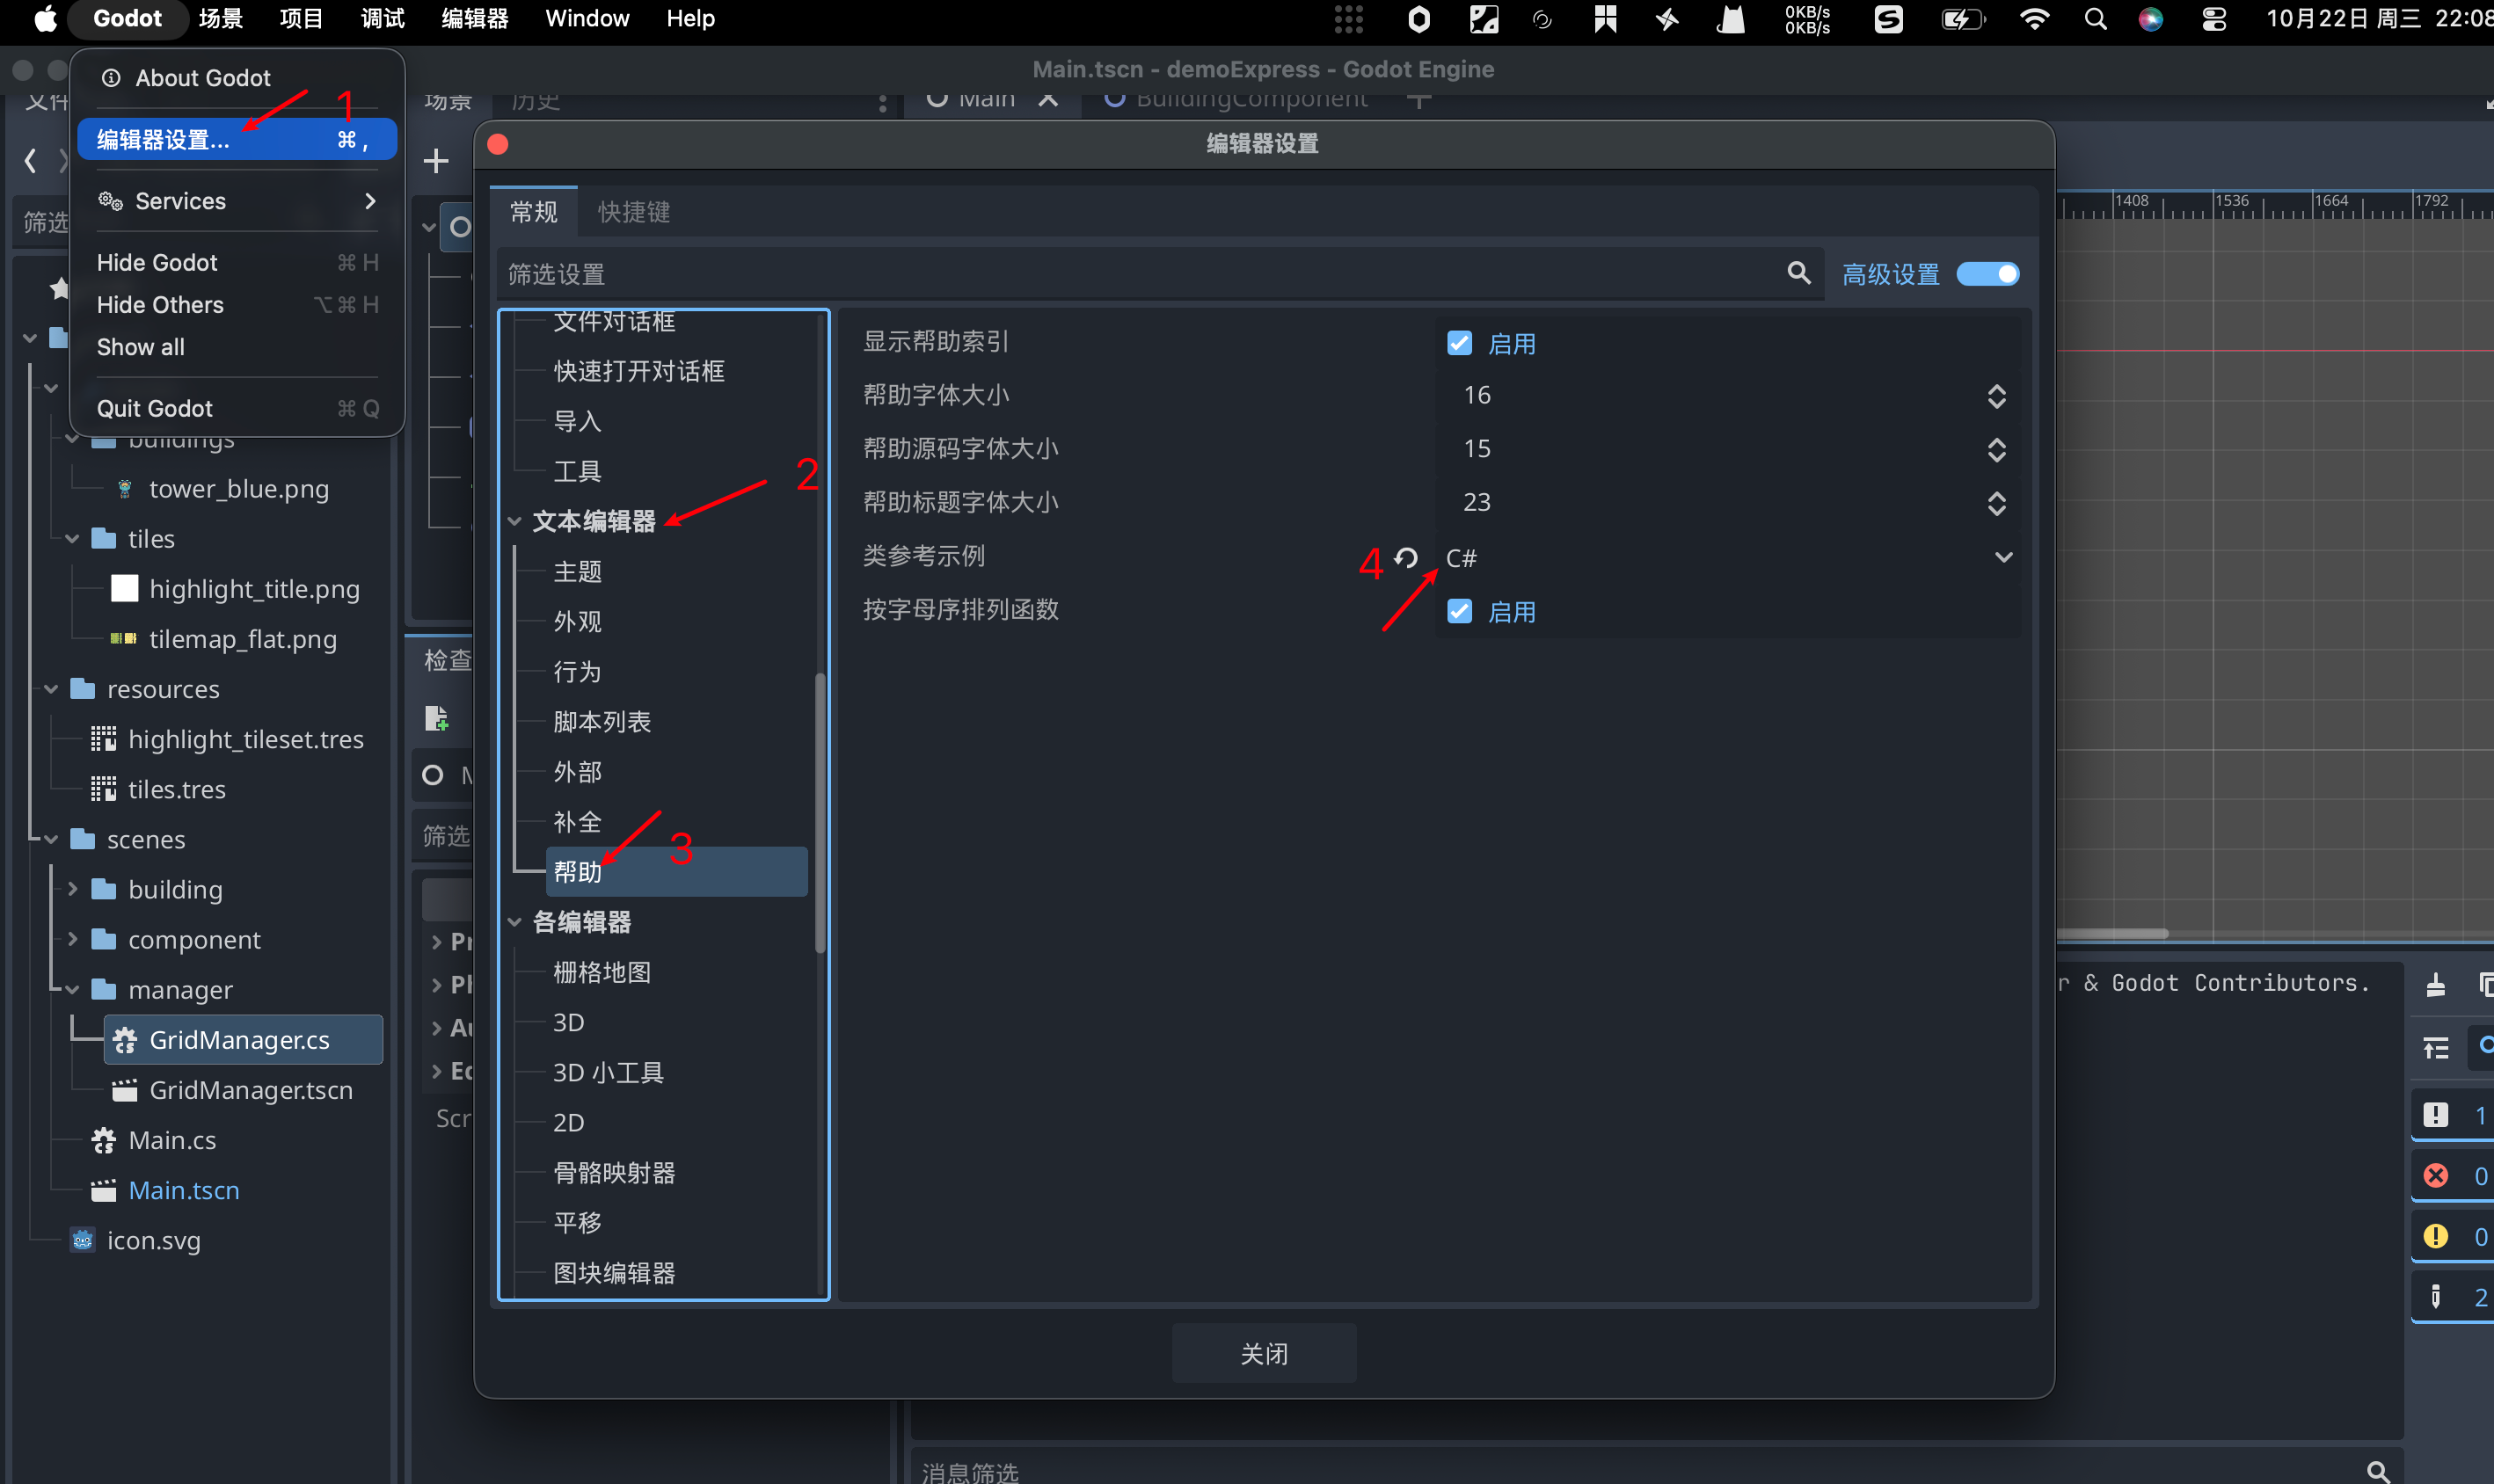This screenshot has width=2494, height=1484.
Task: Click the icon.svg file icon
Action: coord(83,1240)
